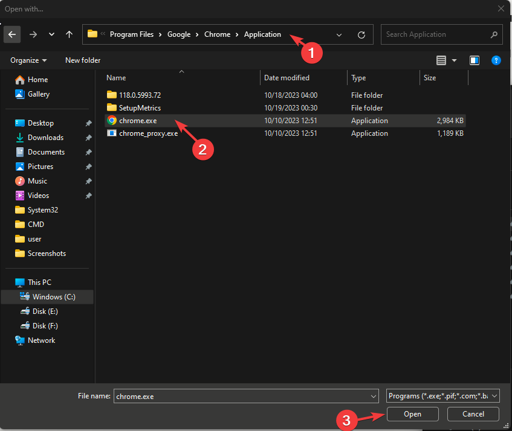Click chrome.exe size 2,984 KB cell
The width and height of the screenshot is (512, 431).
(450, 121)
